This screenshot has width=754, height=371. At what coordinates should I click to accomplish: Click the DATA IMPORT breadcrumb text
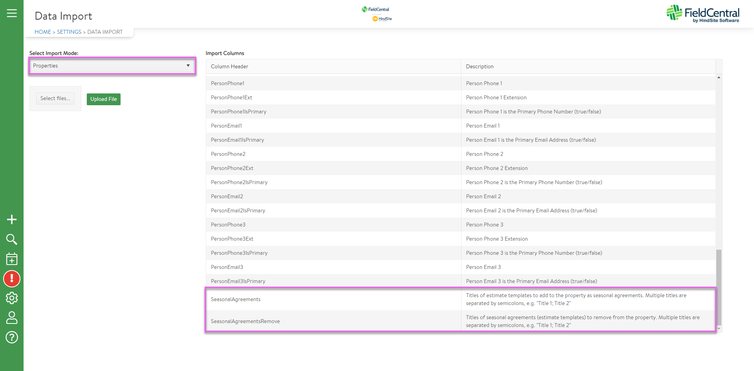click(x=105, y=32)
